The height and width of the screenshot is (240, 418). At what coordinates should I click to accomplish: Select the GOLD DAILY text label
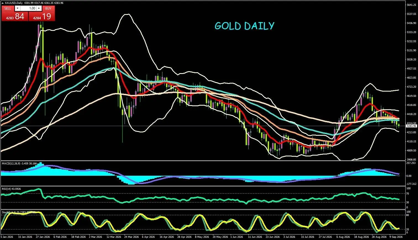244,26
